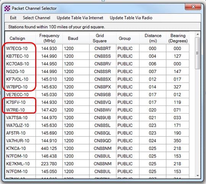The height and width of the screenshot is (184, 206).
Task: Click bearing value 190 for AF5TR-10
Action: 177,133
